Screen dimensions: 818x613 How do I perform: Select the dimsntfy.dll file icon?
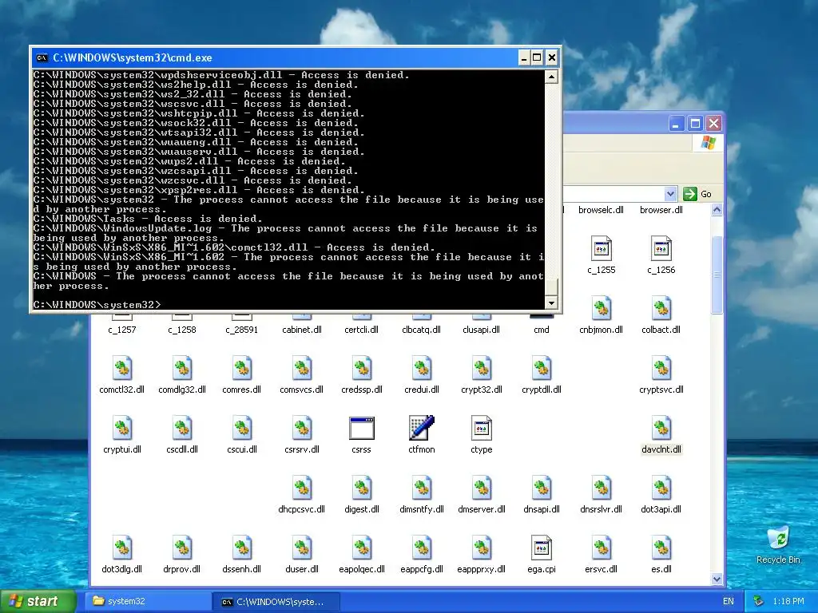click(422, 488)
